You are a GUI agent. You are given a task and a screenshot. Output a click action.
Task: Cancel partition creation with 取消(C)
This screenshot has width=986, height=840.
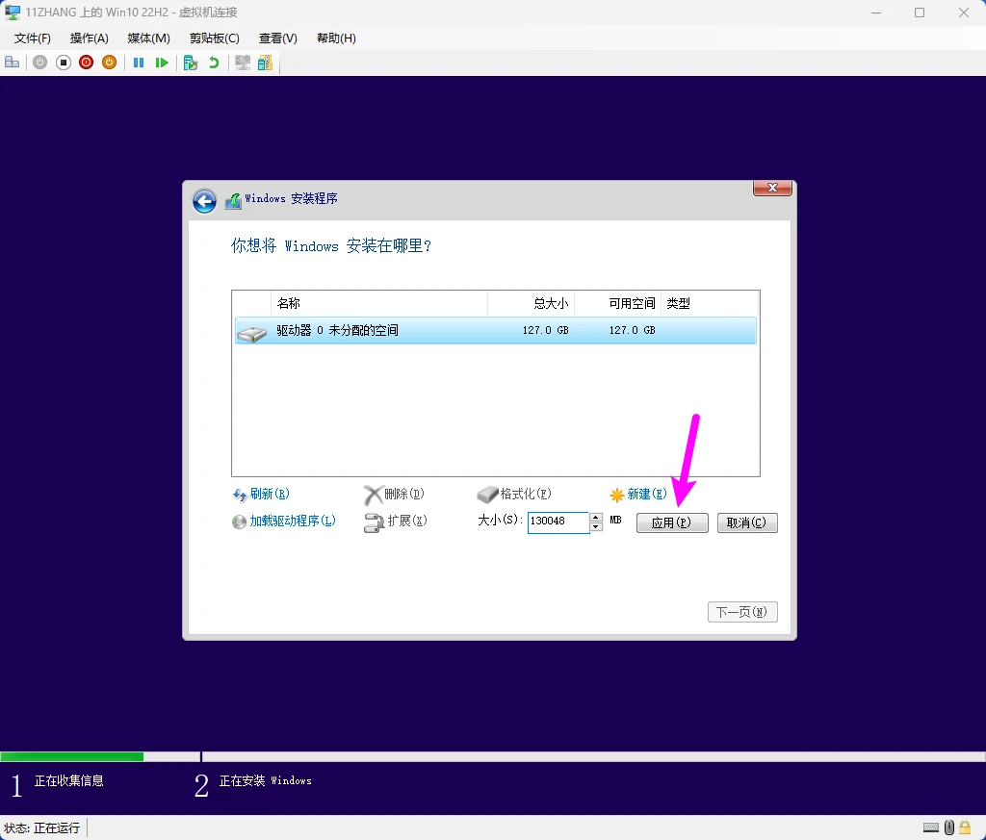click(747, 522)
